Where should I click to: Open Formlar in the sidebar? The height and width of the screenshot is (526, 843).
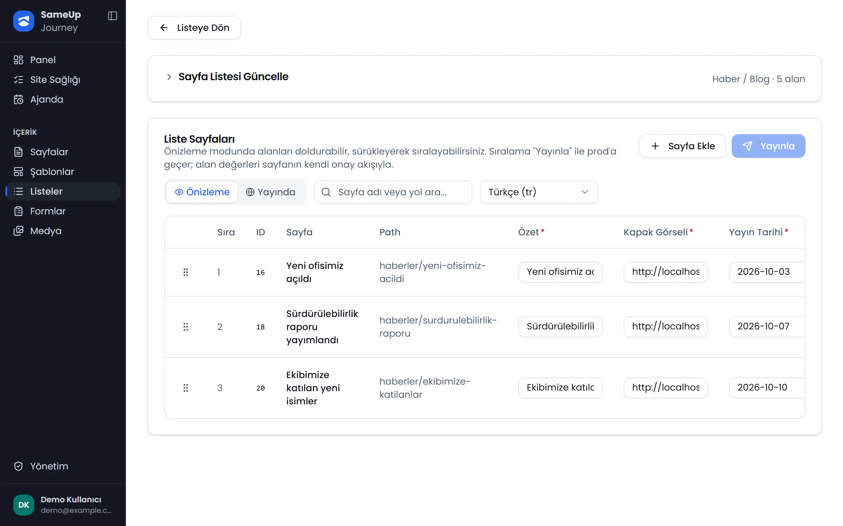pyautogui.click(x=63, y=211)
